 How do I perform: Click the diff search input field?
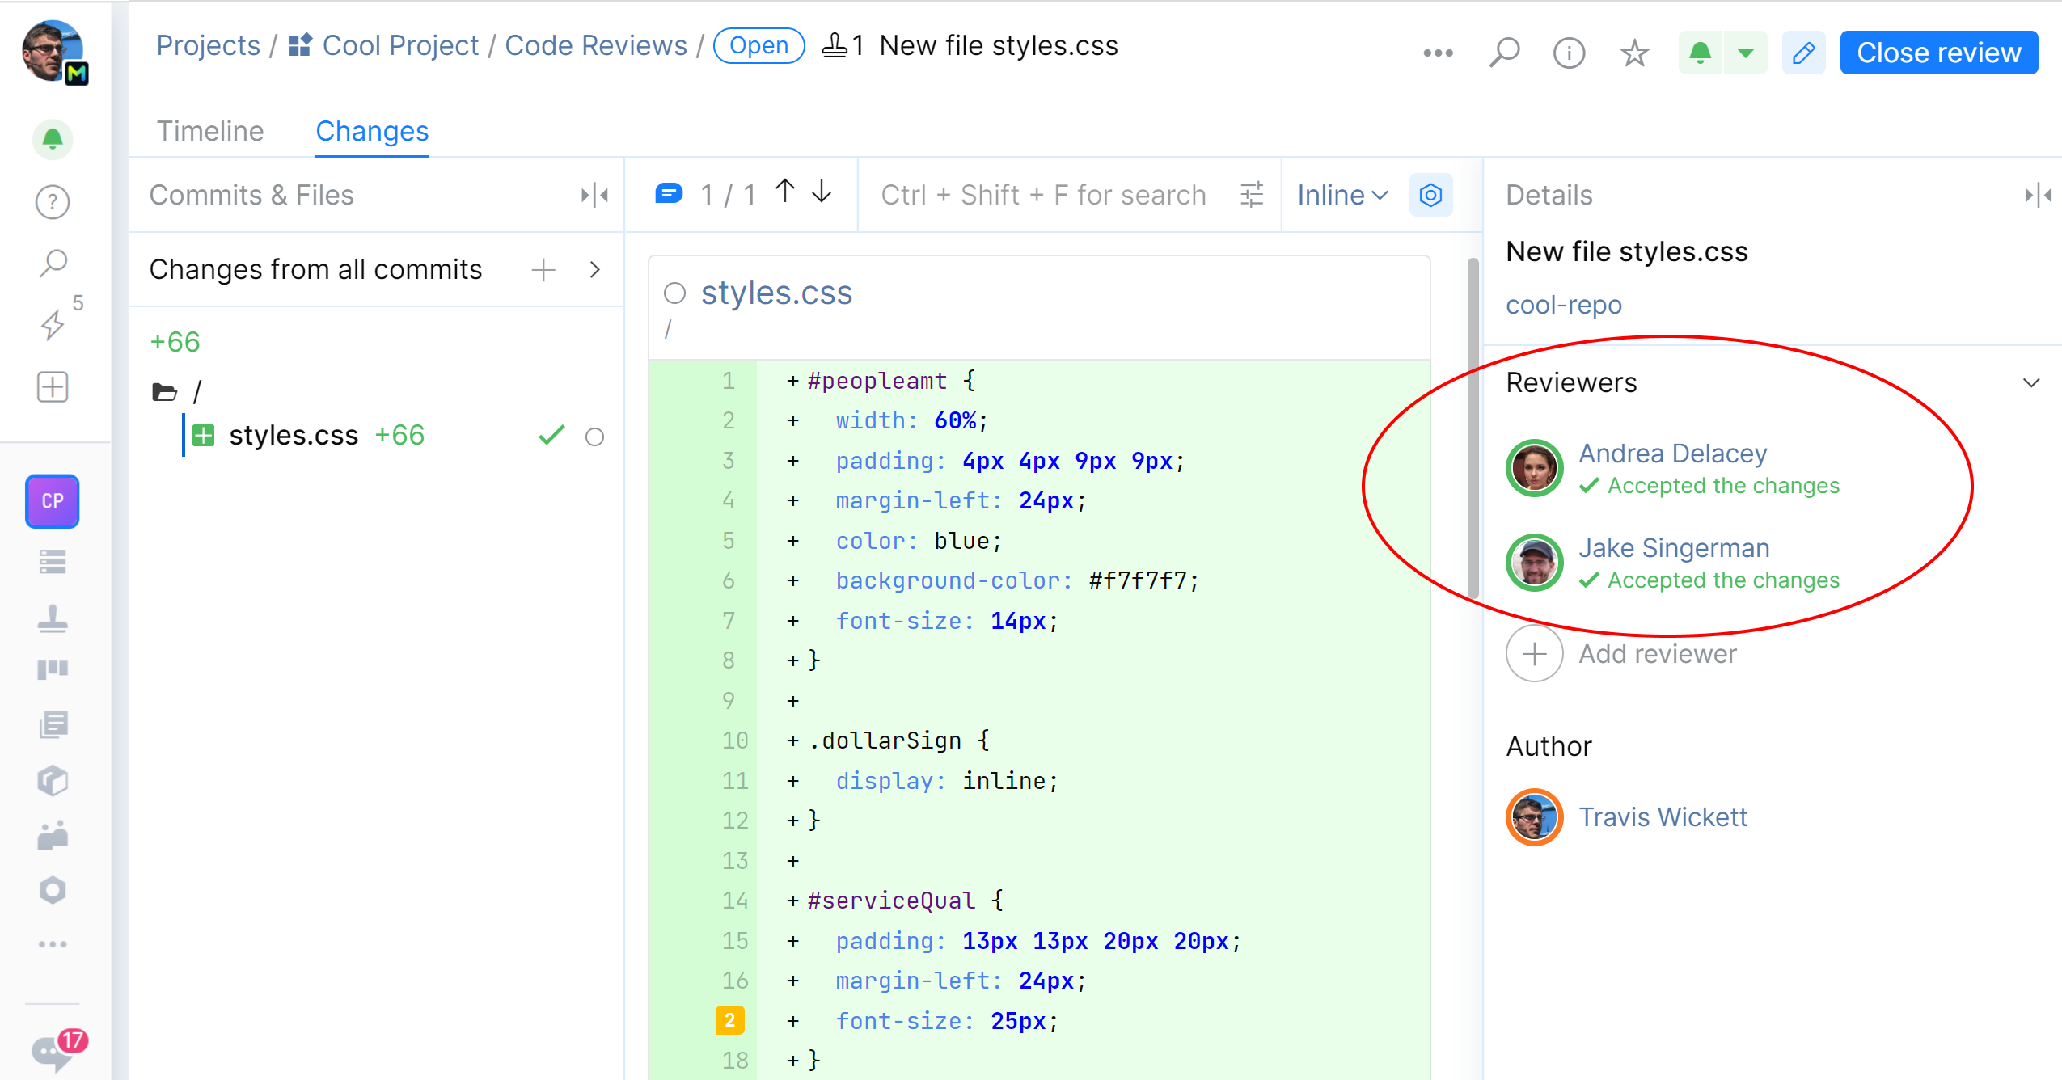point(1043,195)
